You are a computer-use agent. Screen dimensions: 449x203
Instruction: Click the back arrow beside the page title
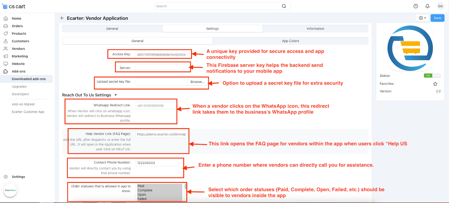coord(62,18)
